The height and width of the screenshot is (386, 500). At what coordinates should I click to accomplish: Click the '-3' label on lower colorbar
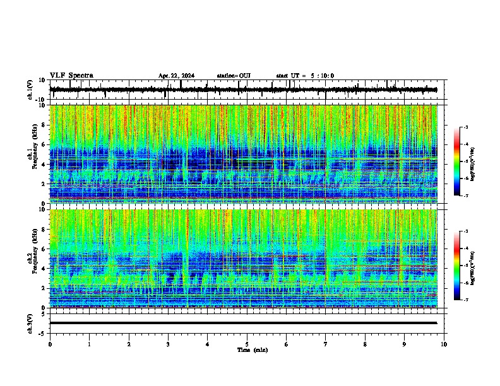(x=466, y=231)
